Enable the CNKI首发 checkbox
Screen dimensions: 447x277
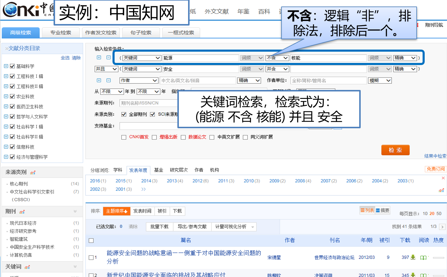124,137
